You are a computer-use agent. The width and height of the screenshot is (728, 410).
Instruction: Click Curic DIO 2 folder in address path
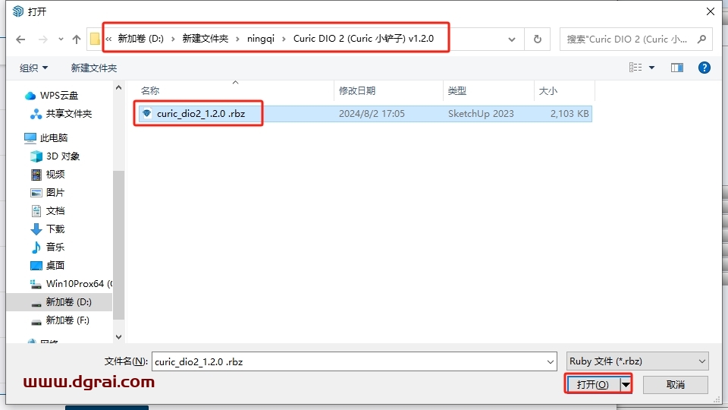click(x=363, y=39)
